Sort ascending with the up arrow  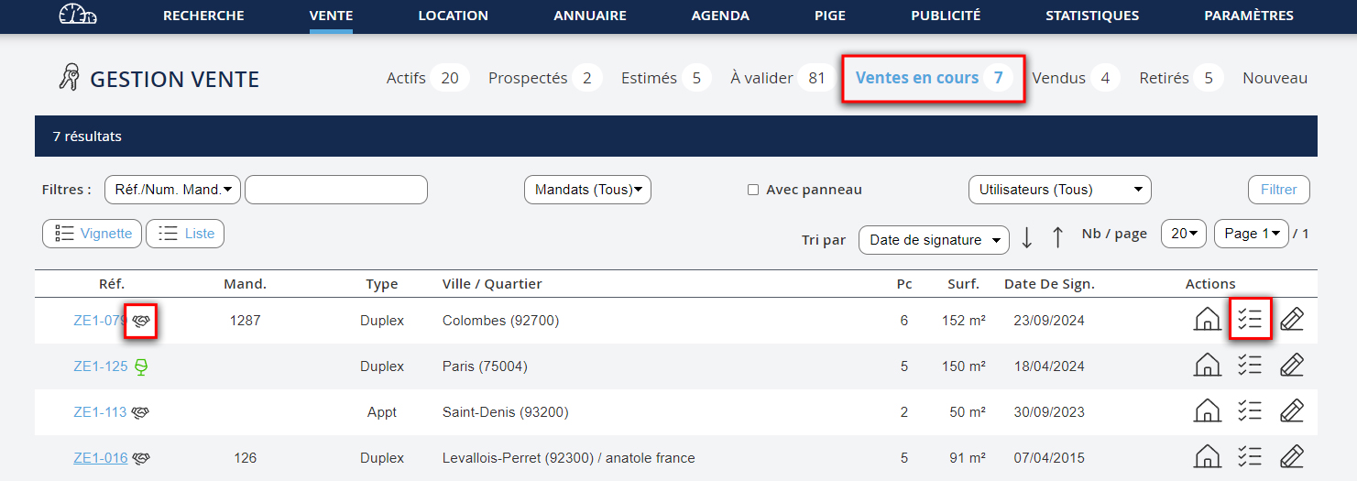point(1057,237)
